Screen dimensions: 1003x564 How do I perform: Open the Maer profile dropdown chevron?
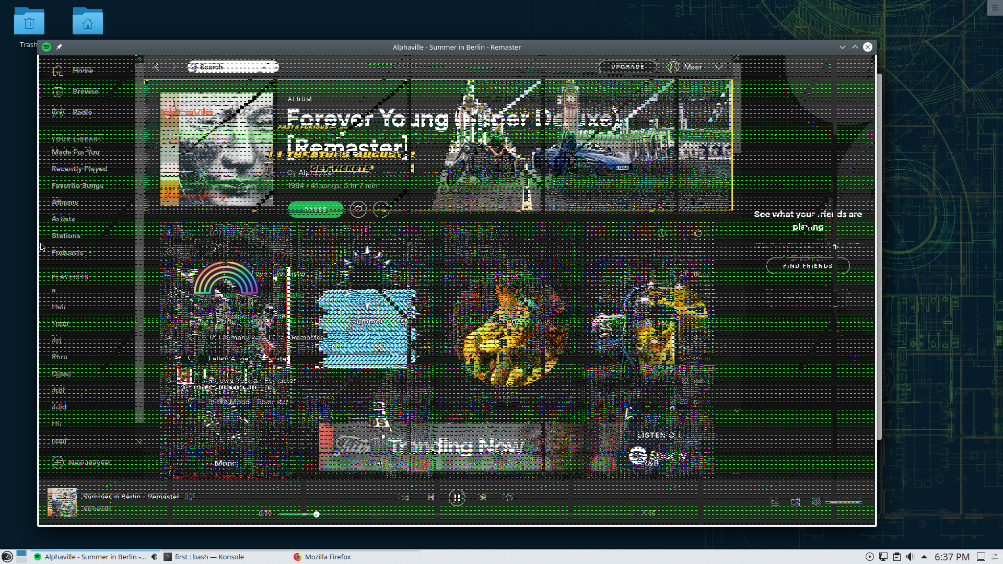tap(719, 67)
